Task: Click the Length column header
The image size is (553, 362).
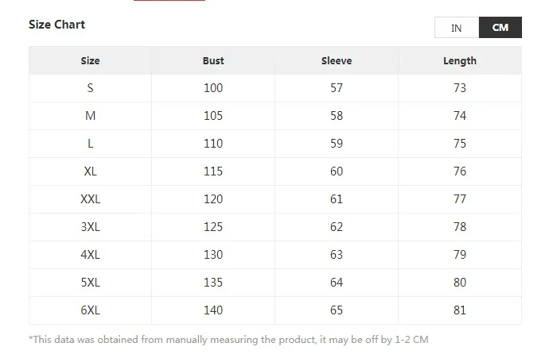Action: (x=460, y=60)
